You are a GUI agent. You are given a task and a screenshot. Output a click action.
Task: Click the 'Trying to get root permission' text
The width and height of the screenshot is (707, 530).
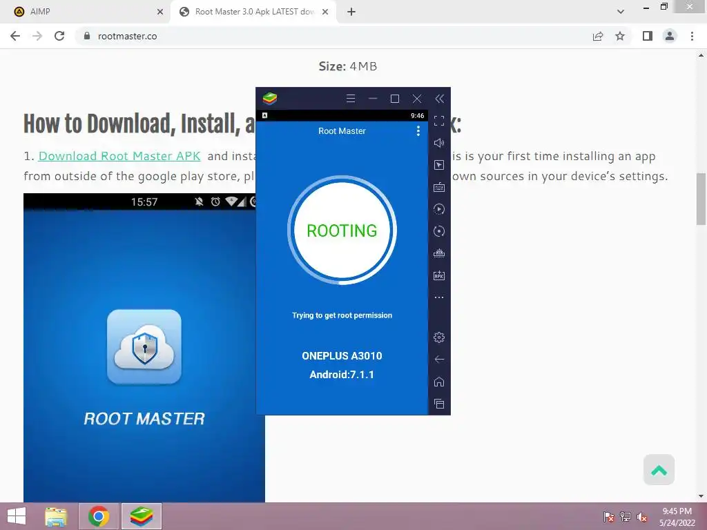point(342,315)
